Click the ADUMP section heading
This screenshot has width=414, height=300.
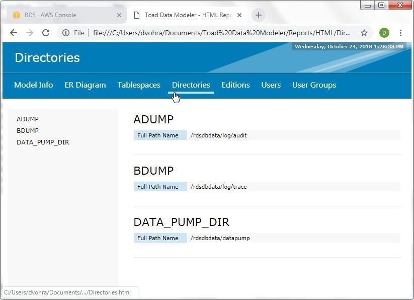click(153, 119)
